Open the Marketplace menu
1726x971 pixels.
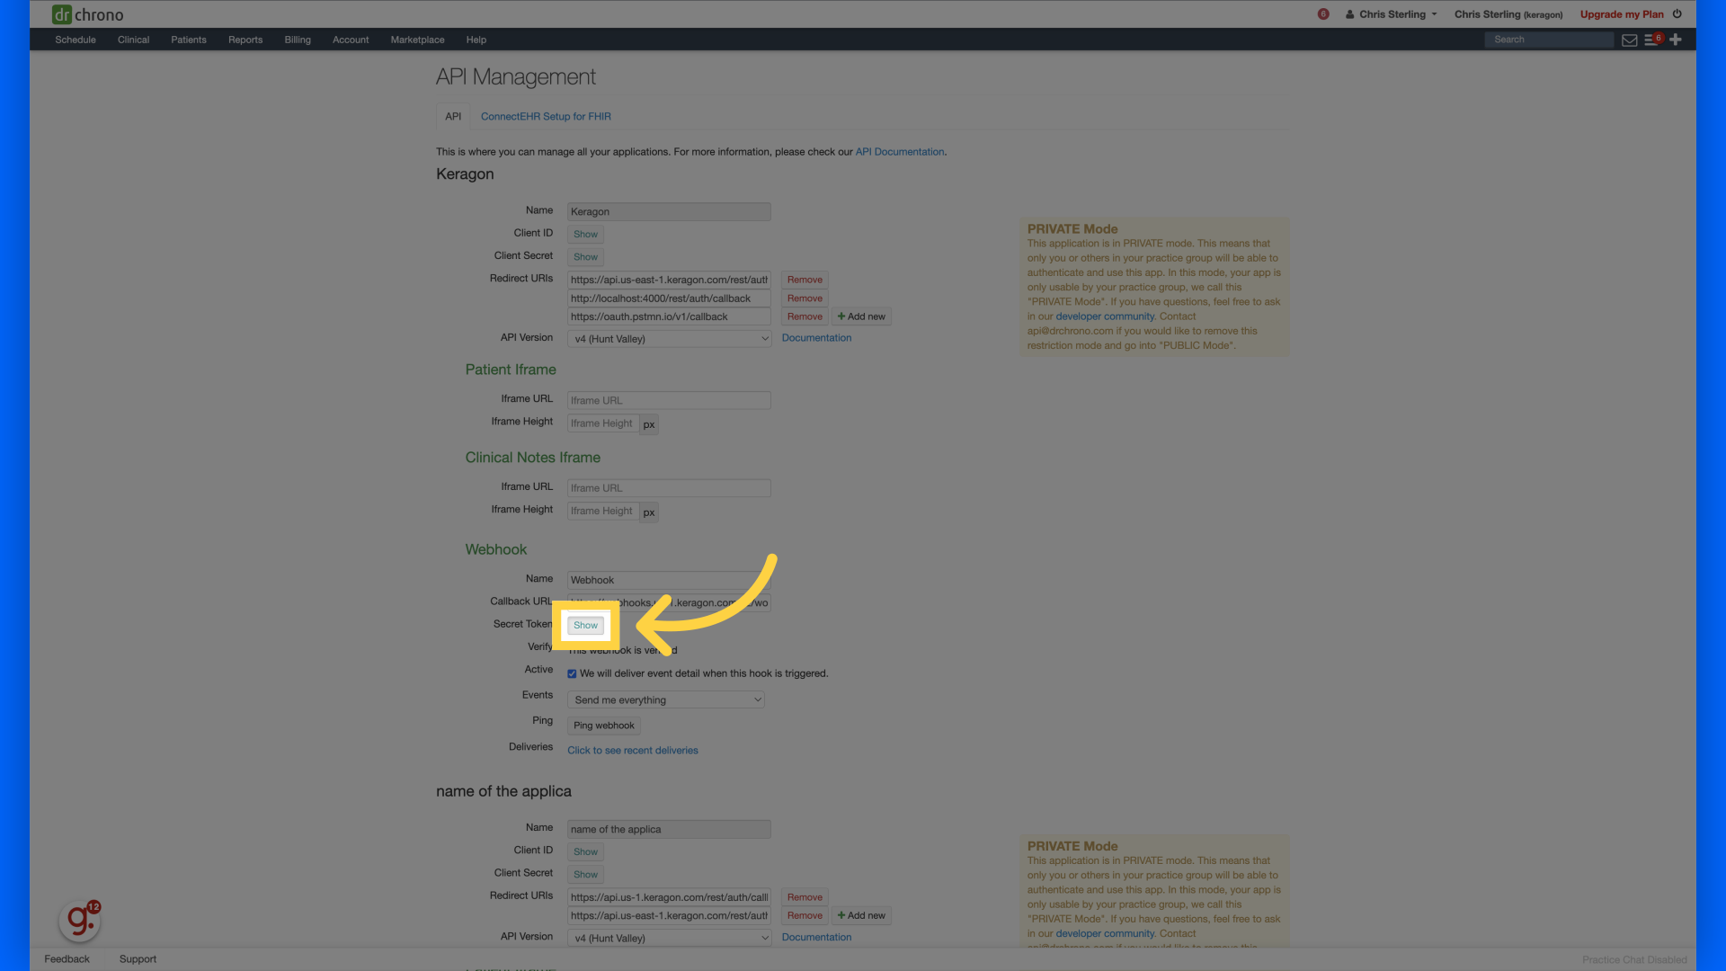417,40
